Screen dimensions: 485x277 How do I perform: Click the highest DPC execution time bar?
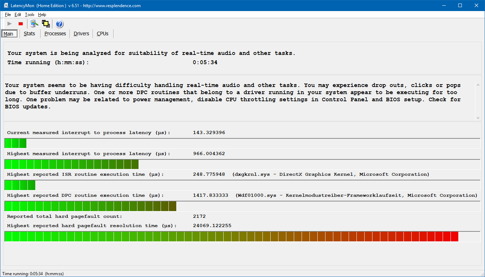click(242, 206)
